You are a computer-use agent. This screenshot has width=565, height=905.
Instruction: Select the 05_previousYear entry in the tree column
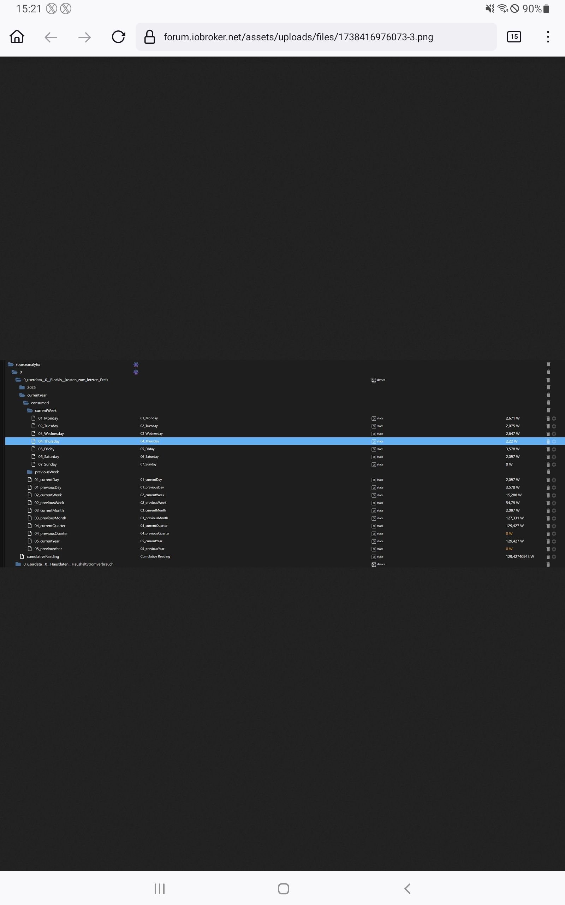coord(48,549)
